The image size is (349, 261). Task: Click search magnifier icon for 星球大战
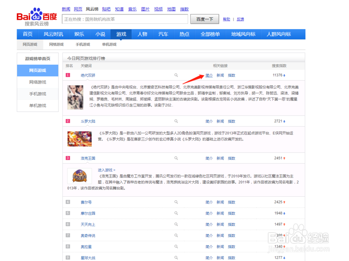point(176,258)
